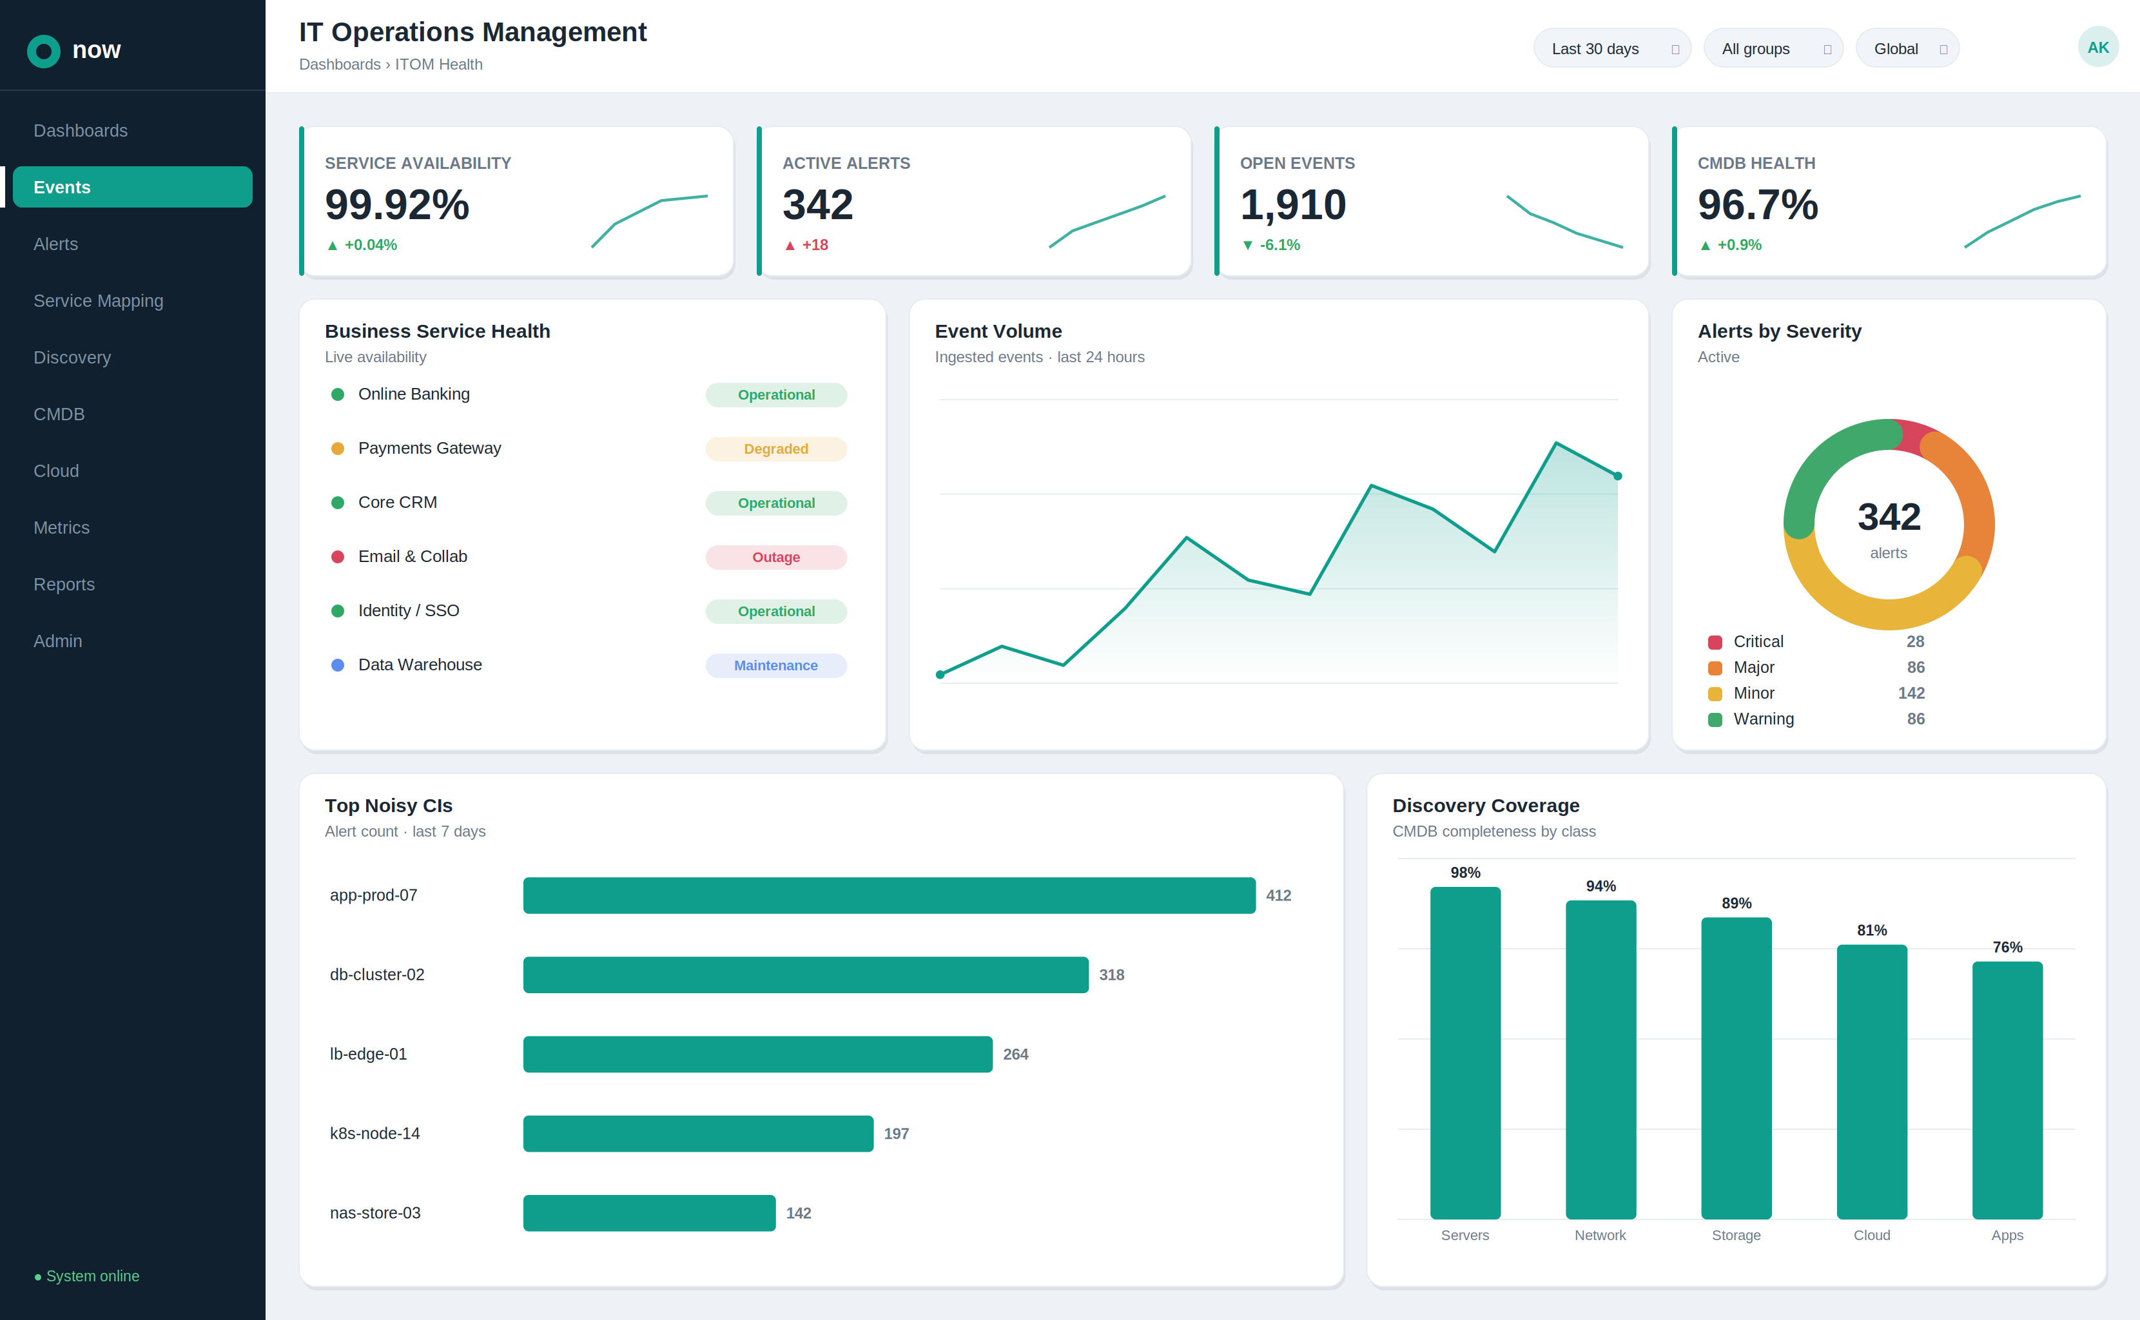This screenshot has height=1320, width=2140.
Task: Click Online Banking's Operational badge
Action: 776,394
